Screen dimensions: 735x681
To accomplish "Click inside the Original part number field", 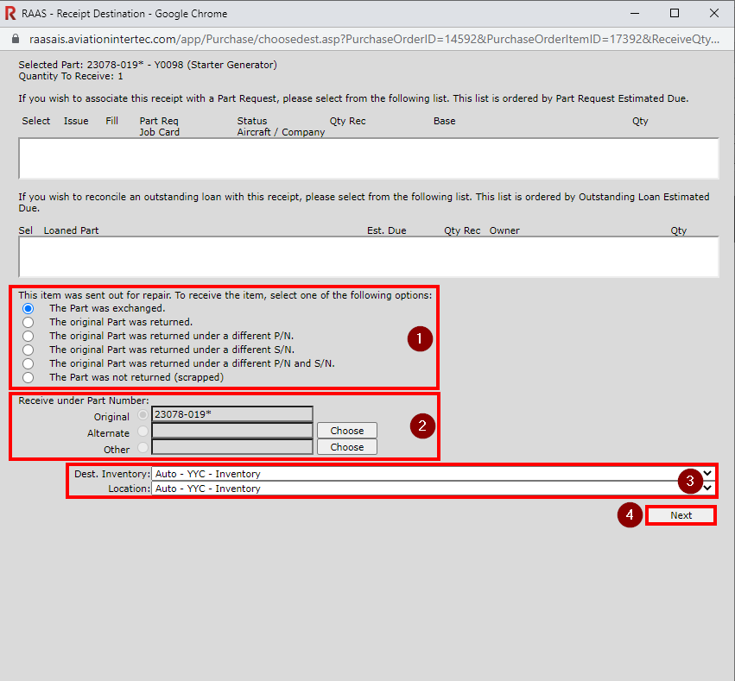I will 231,415.
